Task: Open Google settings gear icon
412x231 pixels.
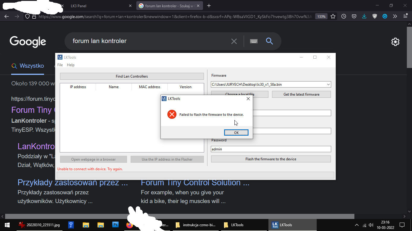Action: 395,42
